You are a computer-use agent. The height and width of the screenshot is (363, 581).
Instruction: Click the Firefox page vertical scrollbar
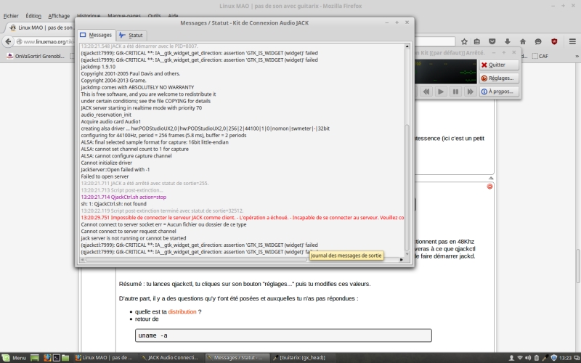tap(577, 266)
